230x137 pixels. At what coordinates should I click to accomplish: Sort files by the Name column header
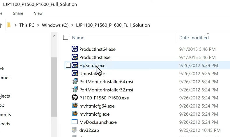(x=78, y=38)
